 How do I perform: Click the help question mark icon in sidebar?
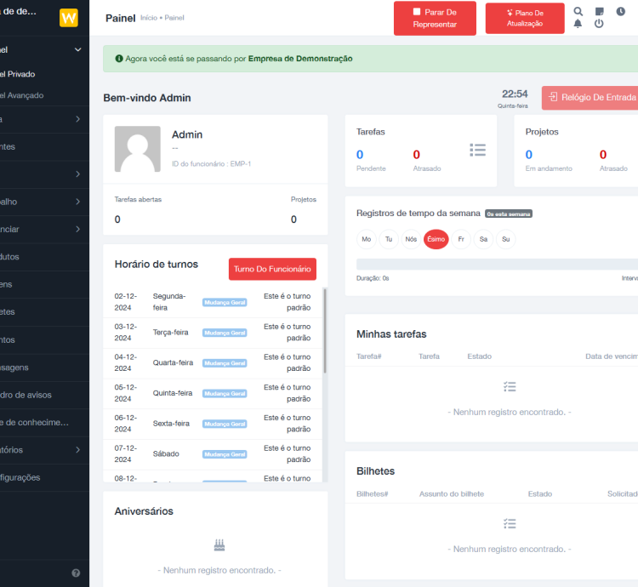(x=76, y=573)
